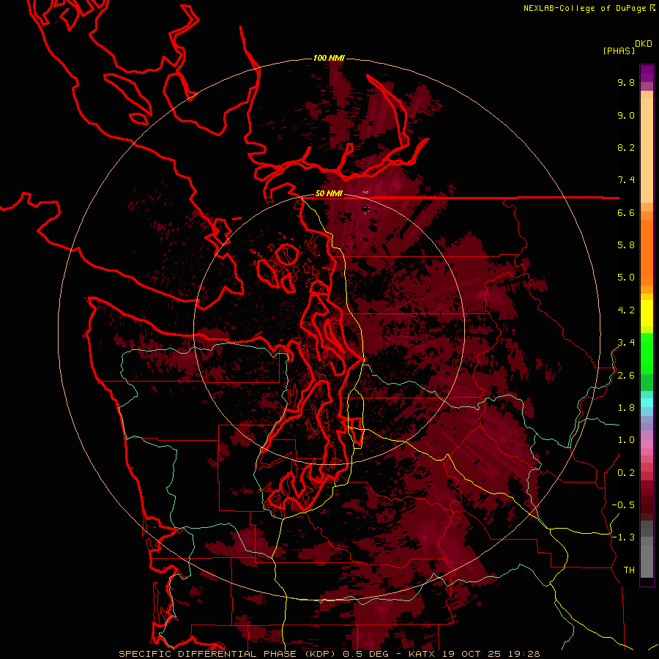Click the 2.6 scale value
The image size is (659, 659).
(626, 376)
